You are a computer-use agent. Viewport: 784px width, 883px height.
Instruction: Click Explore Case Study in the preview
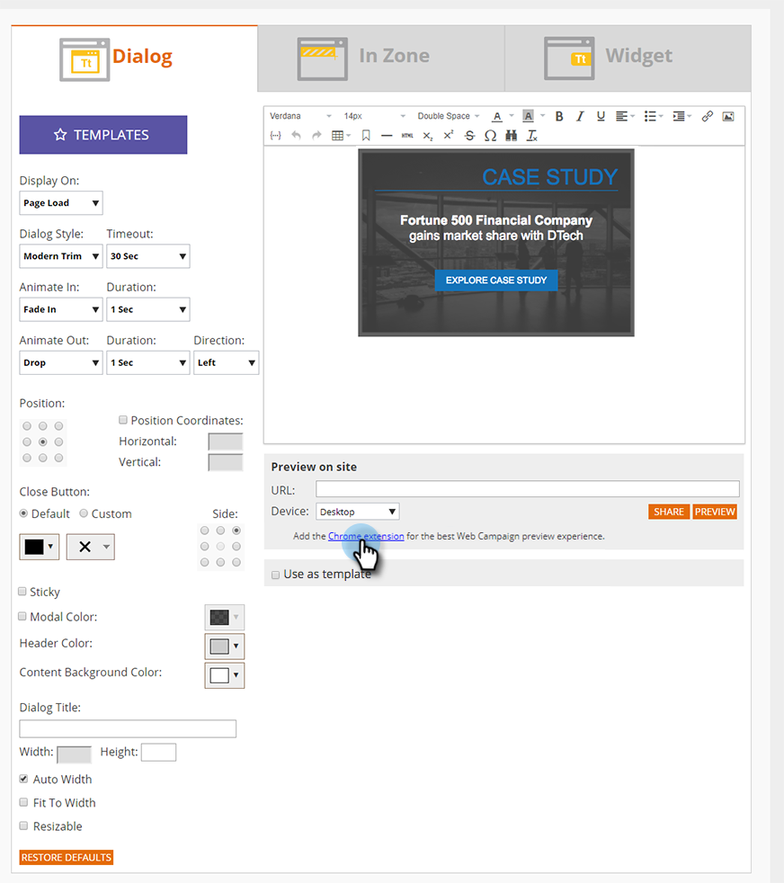[x=496, y=280]
